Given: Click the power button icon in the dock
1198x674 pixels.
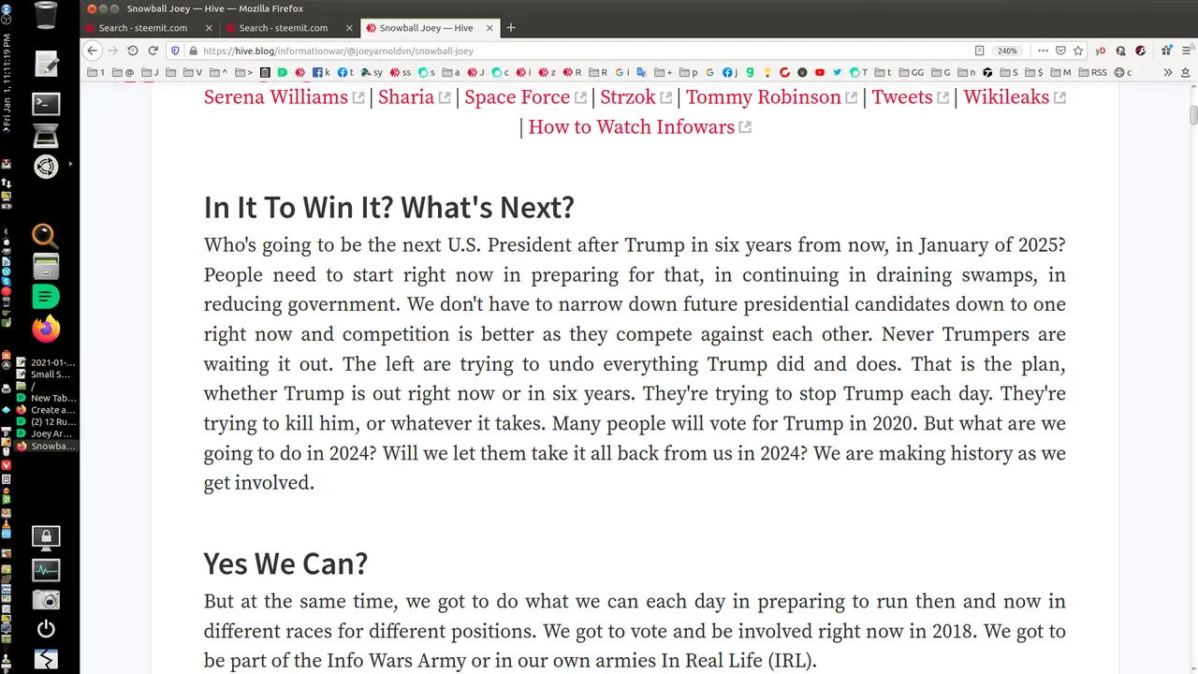Looking at the screenshot, I should 46,629.
